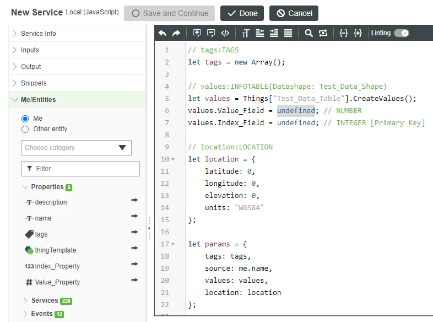This screenshot has width=433, height=322.
Task: Click the redo arrow in editor toolbar
Action: (176, 33)
